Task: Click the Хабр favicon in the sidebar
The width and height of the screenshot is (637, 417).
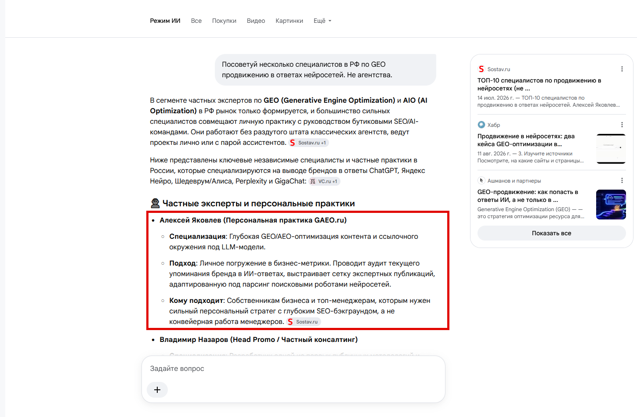Action: (x=481, y=125)
